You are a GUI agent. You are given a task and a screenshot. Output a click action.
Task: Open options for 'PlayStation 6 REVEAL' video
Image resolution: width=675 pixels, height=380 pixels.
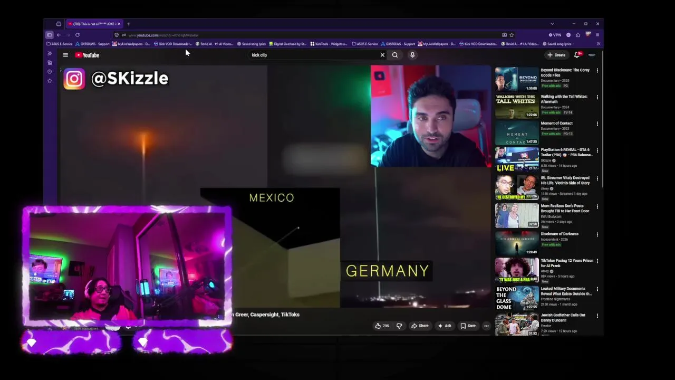(597, 150)
